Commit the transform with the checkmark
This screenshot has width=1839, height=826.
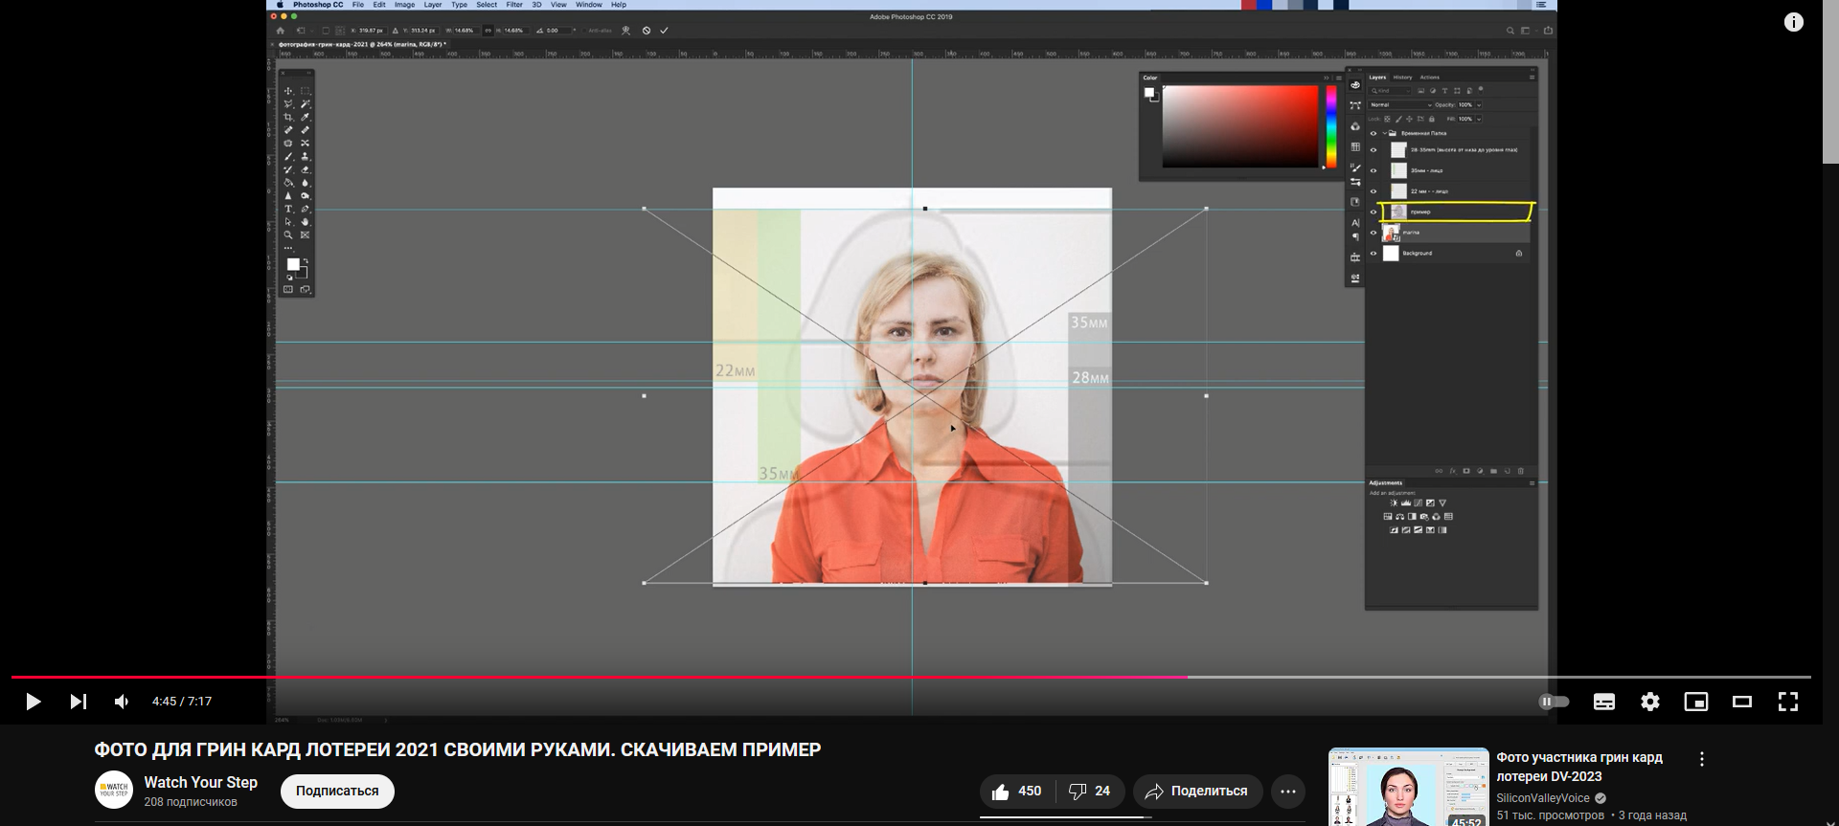coord(664,30)
